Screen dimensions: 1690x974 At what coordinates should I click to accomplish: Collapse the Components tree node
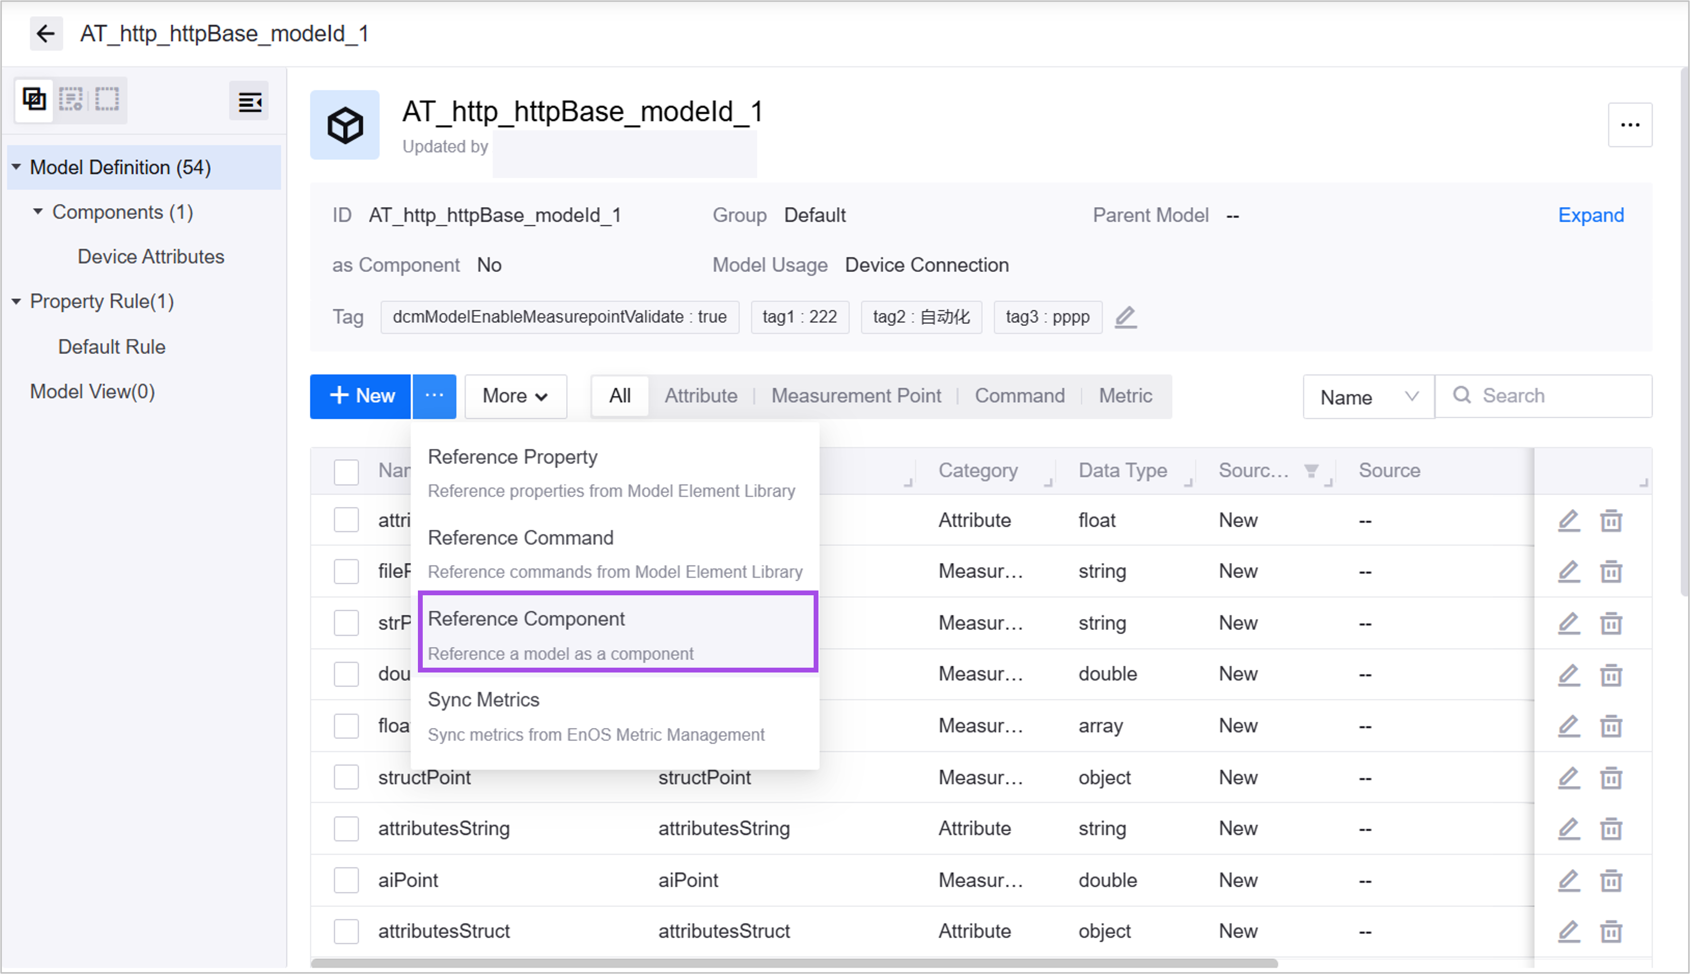click(x=38, y=212)
